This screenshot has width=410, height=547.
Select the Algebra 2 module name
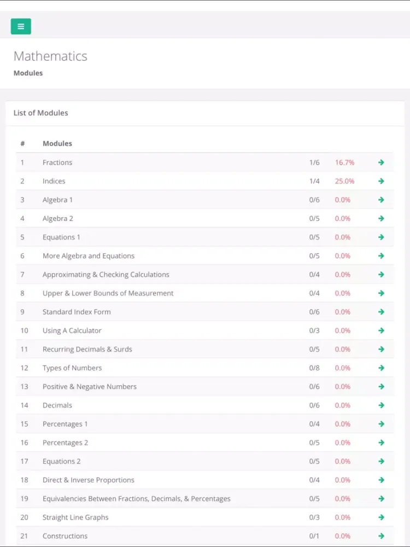(x=58, y=219)
